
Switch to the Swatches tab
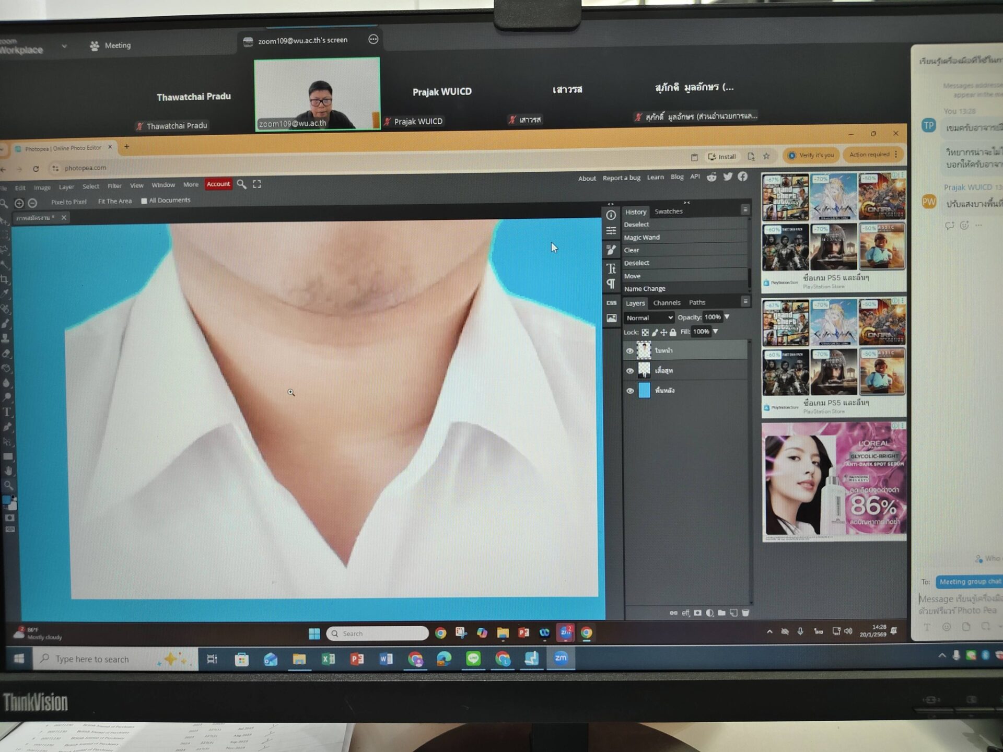pos(668,211)
